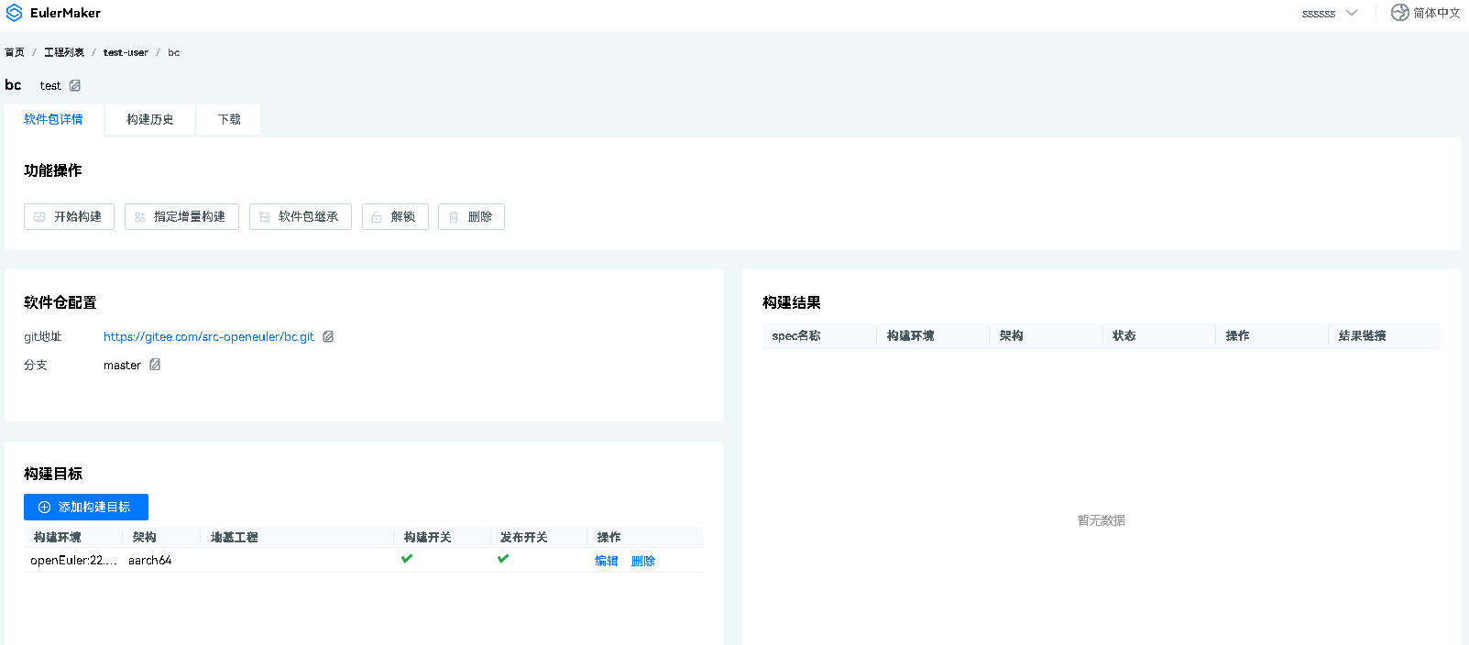Image resolution: width=1469 pixels, height=645 pixels.
Task: Click the 删除 trash button in 功能操作
Action: pos(471,217)
